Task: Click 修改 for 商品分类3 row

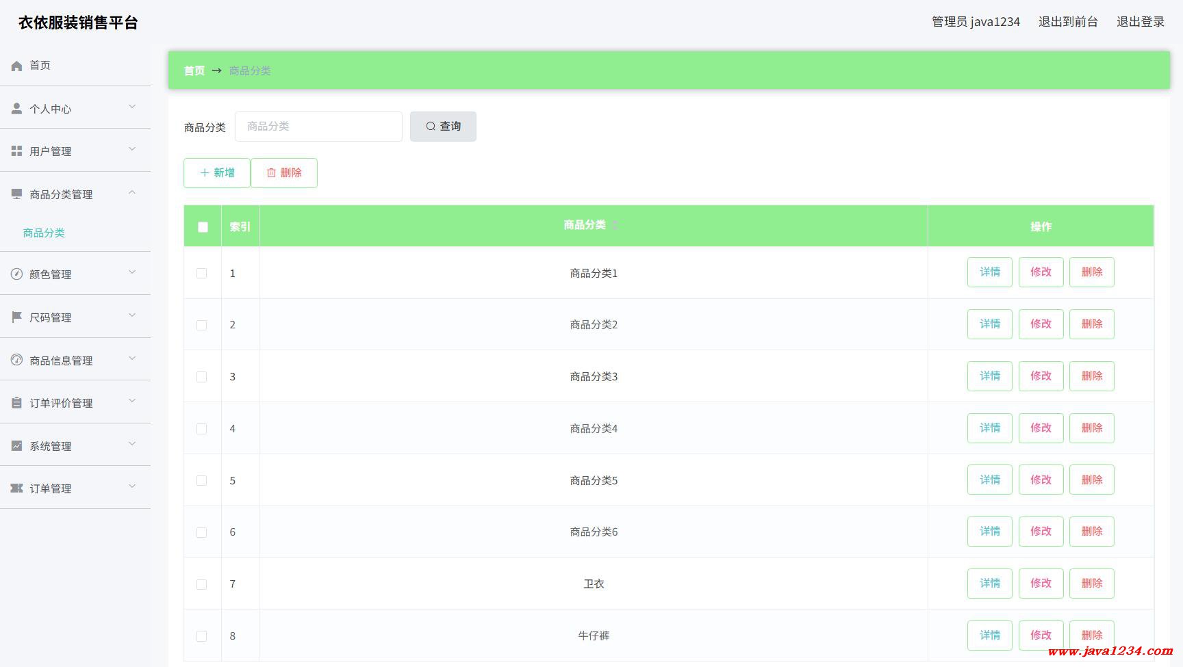Action: [x=1041, y=376]
